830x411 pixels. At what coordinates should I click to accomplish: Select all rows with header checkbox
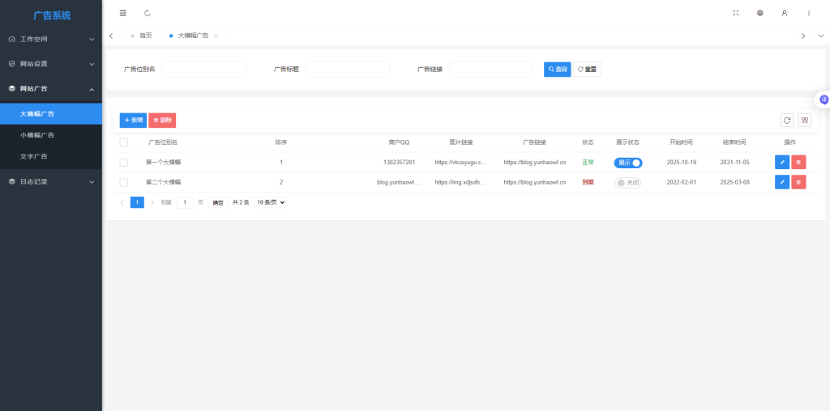(124, 142)
